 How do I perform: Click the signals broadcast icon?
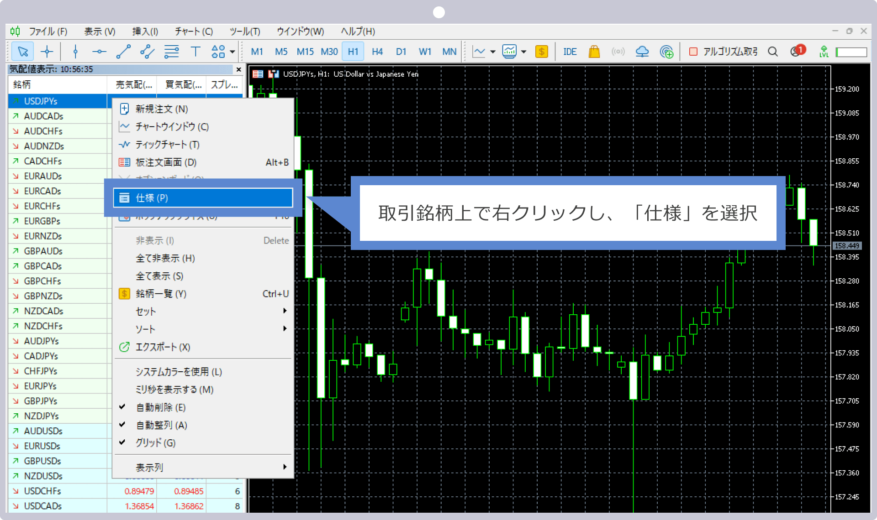pyautogui.click(x=618, y=52)
